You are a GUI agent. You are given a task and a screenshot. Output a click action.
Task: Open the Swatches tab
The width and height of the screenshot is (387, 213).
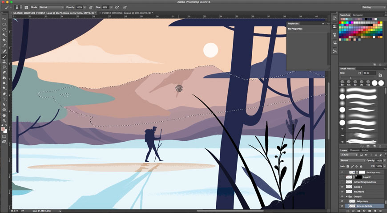tap(345, 15)
